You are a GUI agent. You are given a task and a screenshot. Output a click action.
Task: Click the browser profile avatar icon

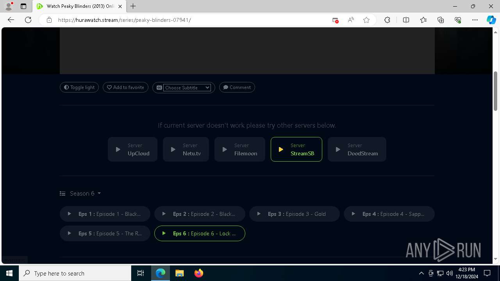pos(9,6)
